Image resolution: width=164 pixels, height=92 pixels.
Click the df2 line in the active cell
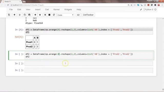pos(27,57)
